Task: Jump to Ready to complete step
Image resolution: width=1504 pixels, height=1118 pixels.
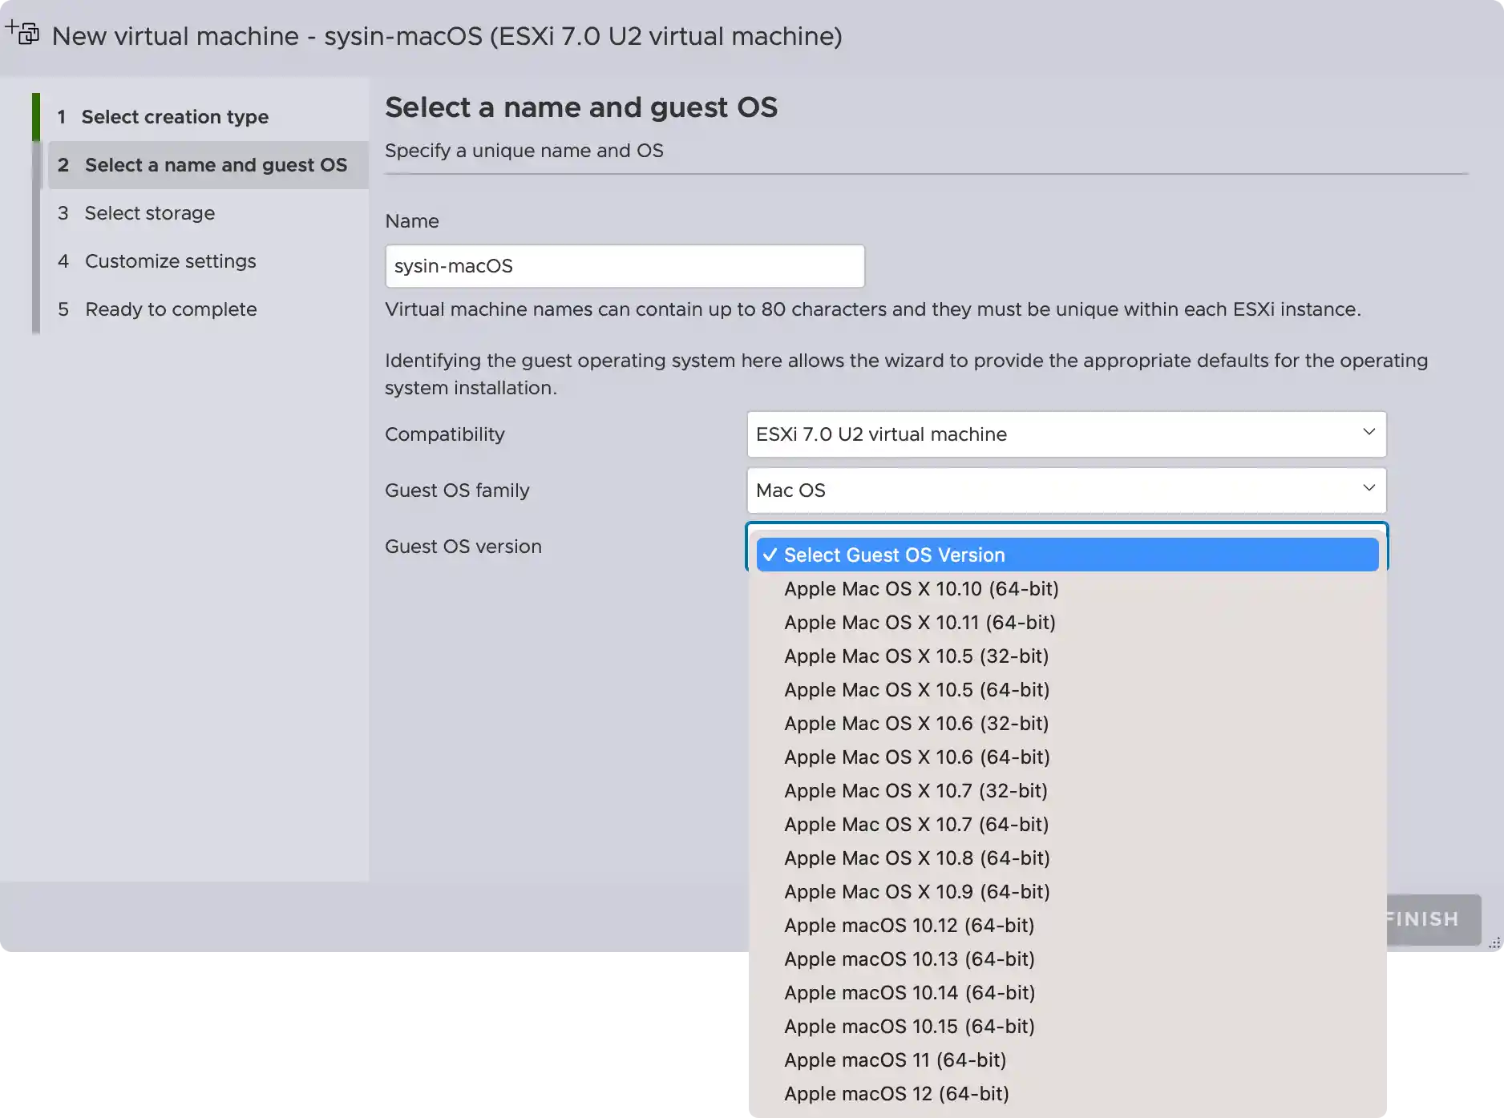Action: point(171,309)
